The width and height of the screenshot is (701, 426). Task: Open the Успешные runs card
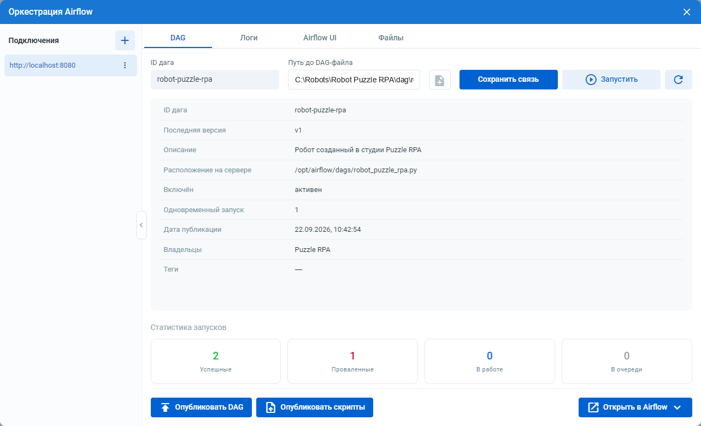(216, 361)
